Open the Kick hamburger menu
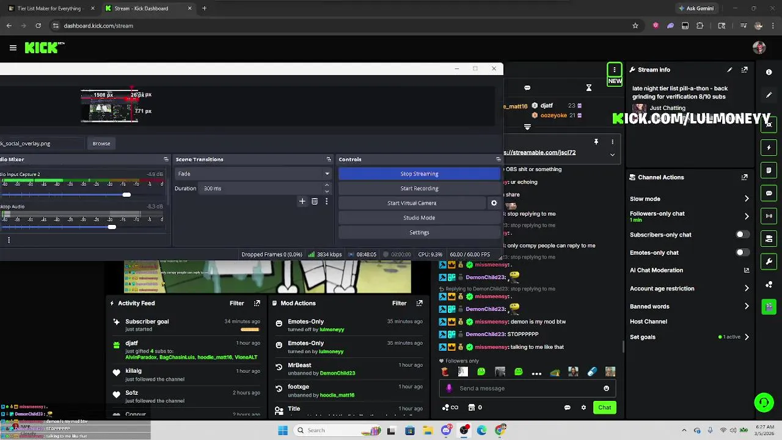Screen dimensions: 782x440 (x=13, y=48)
